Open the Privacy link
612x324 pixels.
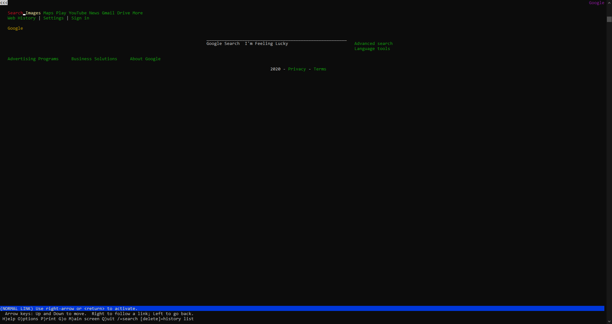click(x=297, y=69)
